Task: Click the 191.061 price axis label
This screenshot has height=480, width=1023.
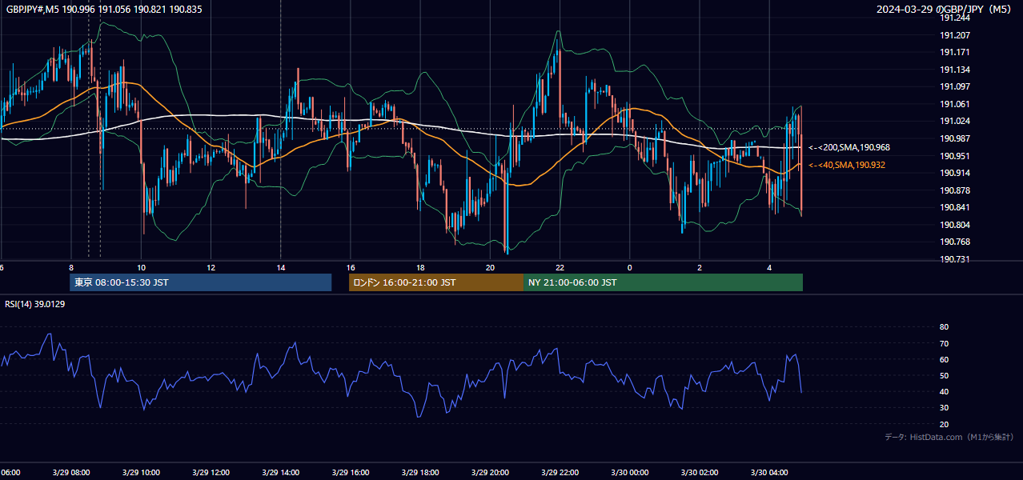Action: [x=955, y=104]
